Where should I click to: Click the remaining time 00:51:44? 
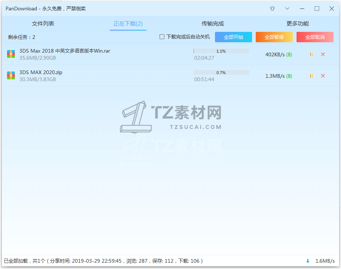pos(204,79)
